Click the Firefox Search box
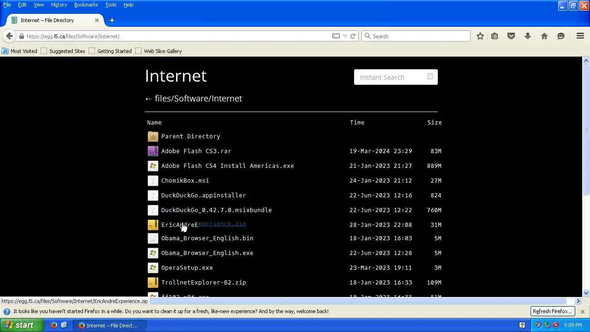Screen dimensions: 590x332 (x=416, y=36)
